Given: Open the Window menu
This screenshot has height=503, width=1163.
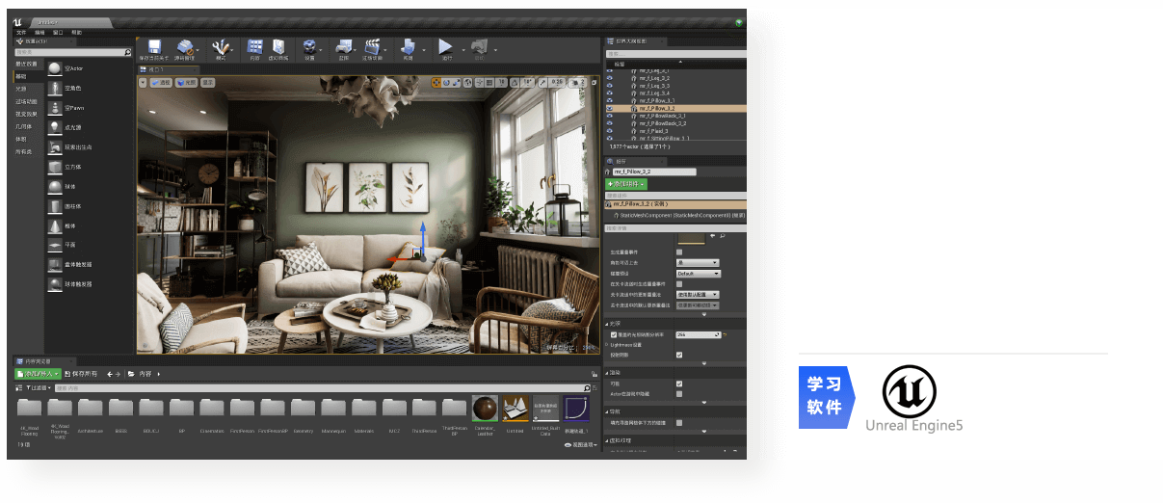Looking at the screenshot, I should pyautogui.click(x=58, y=33).
